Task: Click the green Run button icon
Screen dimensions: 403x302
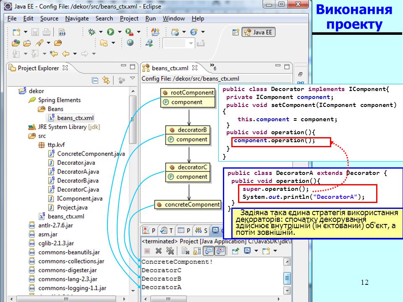Action: pos(110,32)
